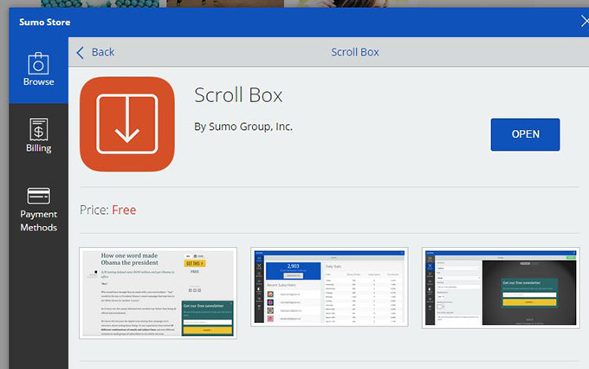Click the Back chevron arrow
The height and width of the screenshot is (369, 589).
[80, 53]
